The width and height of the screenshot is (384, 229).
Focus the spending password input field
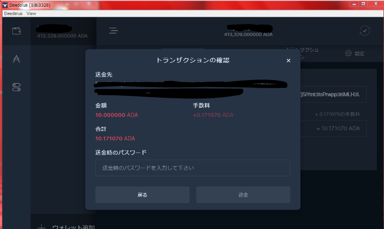(193, 168)
